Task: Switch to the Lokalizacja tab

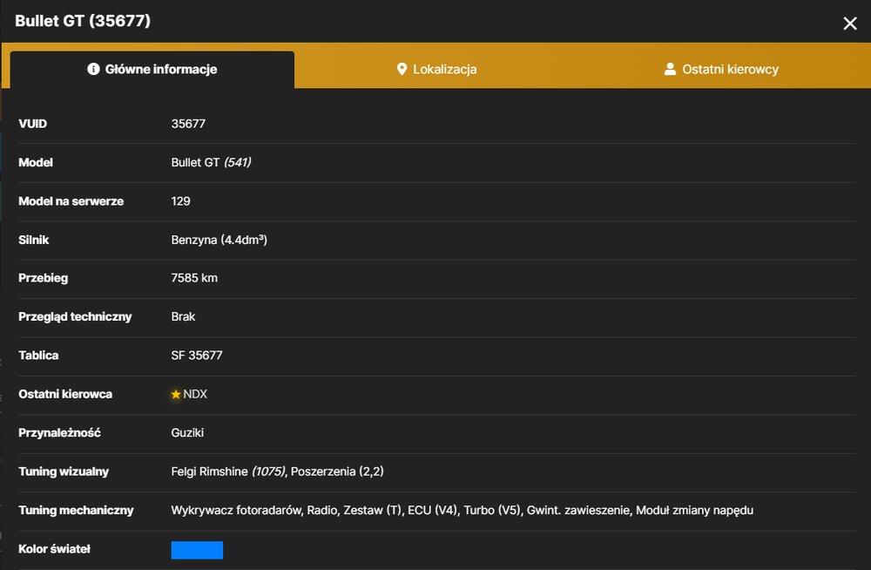Action: (436, 69)
